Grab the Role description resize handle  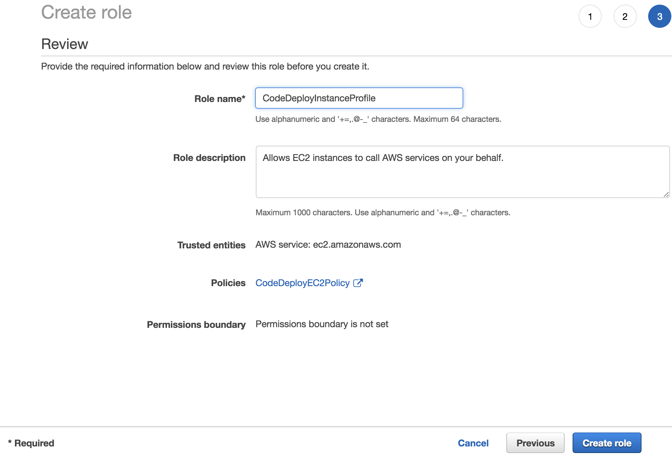pos(666,194)
